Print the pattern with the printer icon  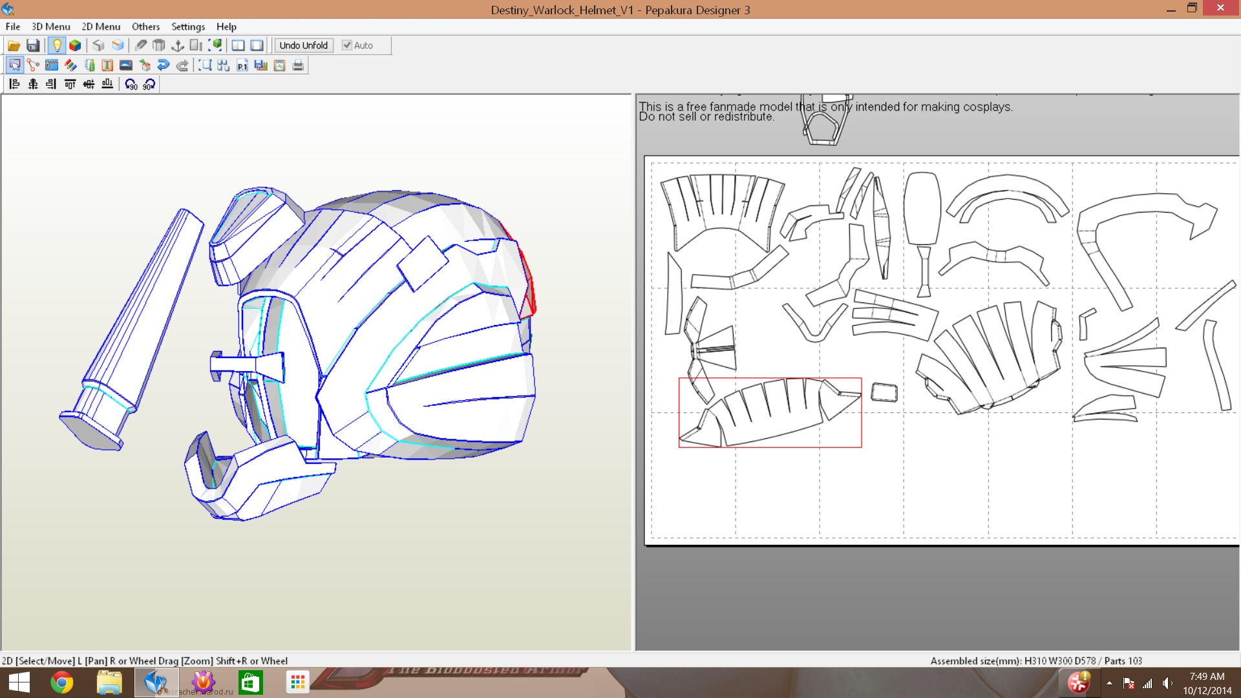[298, 65]
